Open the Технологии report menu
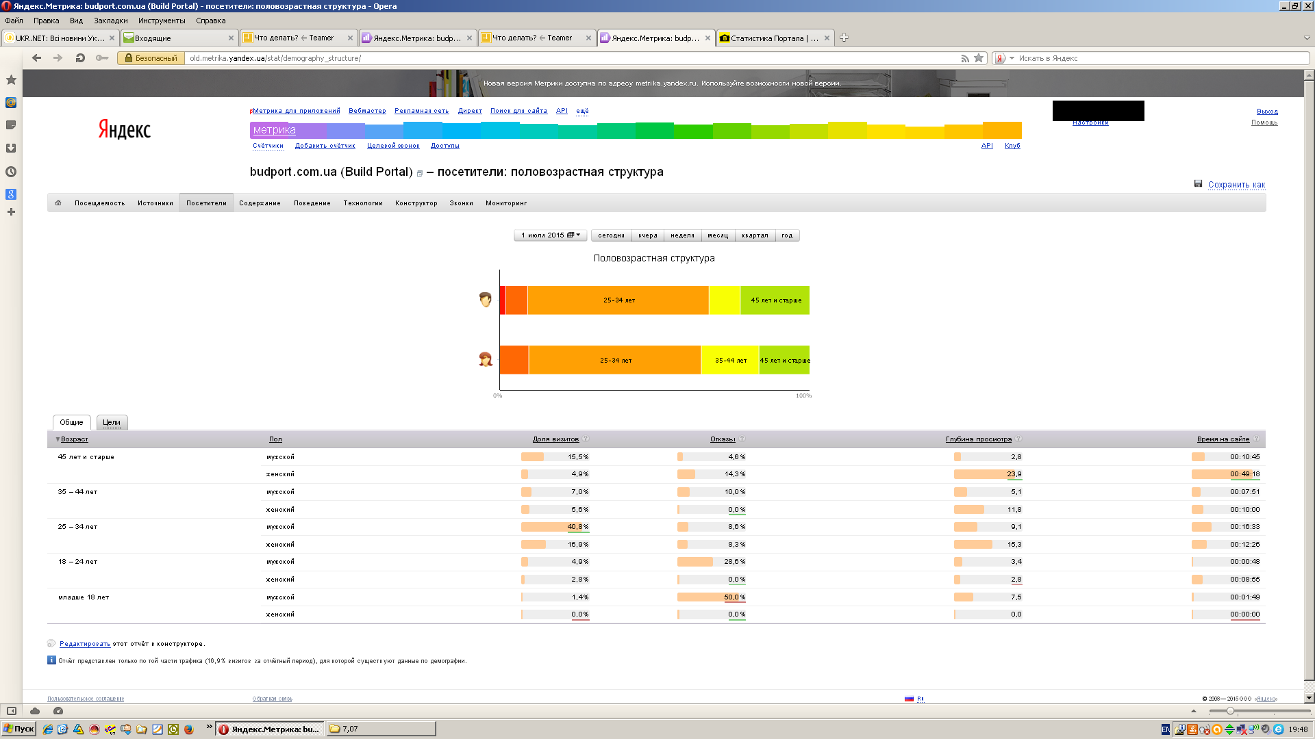This screenshot has width=1315, height=739. (x=363, y=203)
